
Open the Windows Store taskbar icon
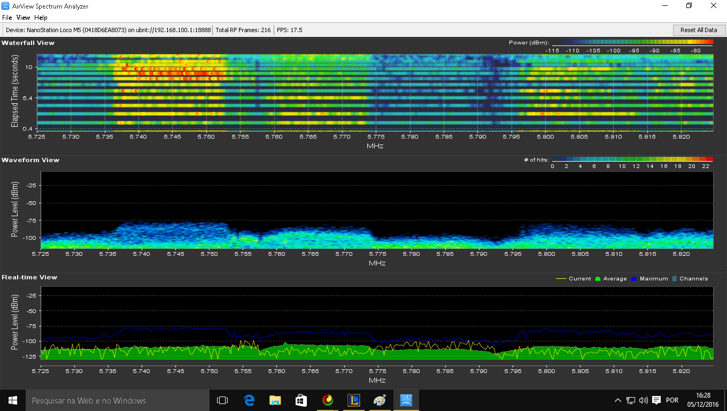click(301, 400)
